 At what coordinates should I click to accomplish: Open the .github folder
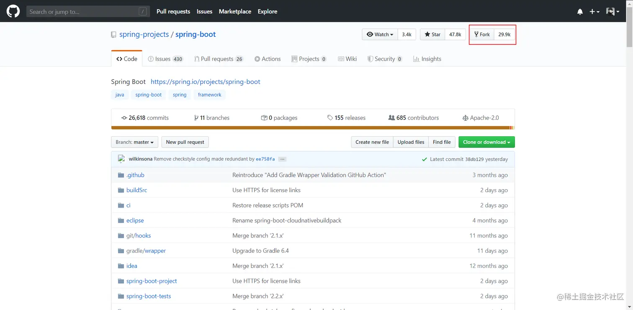135,175
